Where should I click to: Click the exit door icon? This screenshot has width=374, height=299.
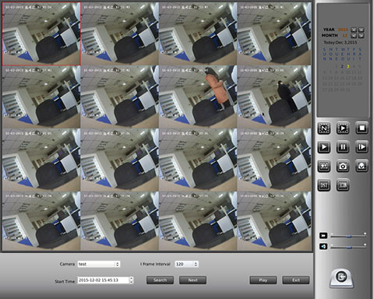pyautogui.click(x=341, y=278)
